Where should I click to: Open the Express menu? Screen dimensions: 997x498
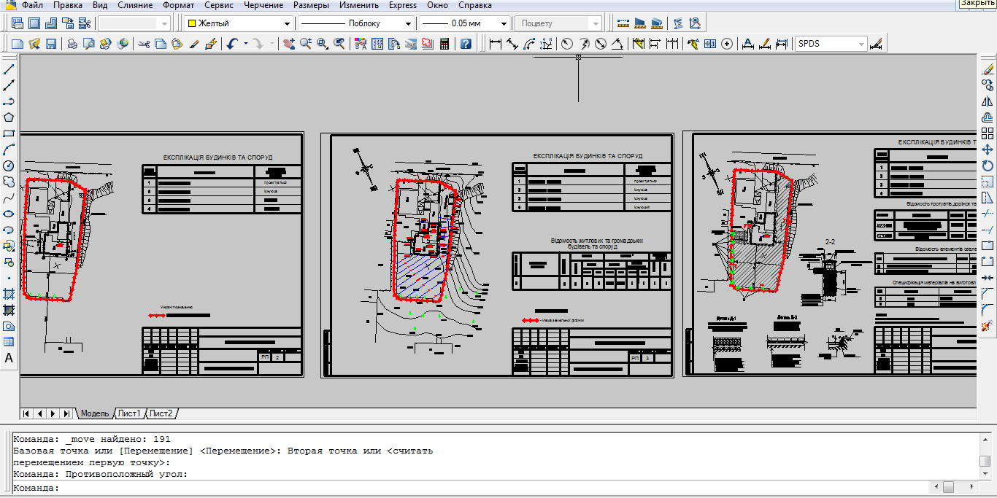coord(403,5)
